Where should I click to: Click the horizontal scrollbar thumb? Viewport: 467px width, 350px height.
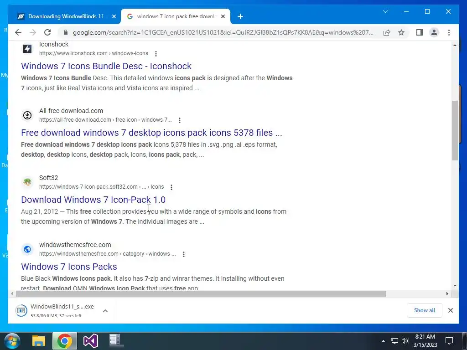(x=201, y=294)
